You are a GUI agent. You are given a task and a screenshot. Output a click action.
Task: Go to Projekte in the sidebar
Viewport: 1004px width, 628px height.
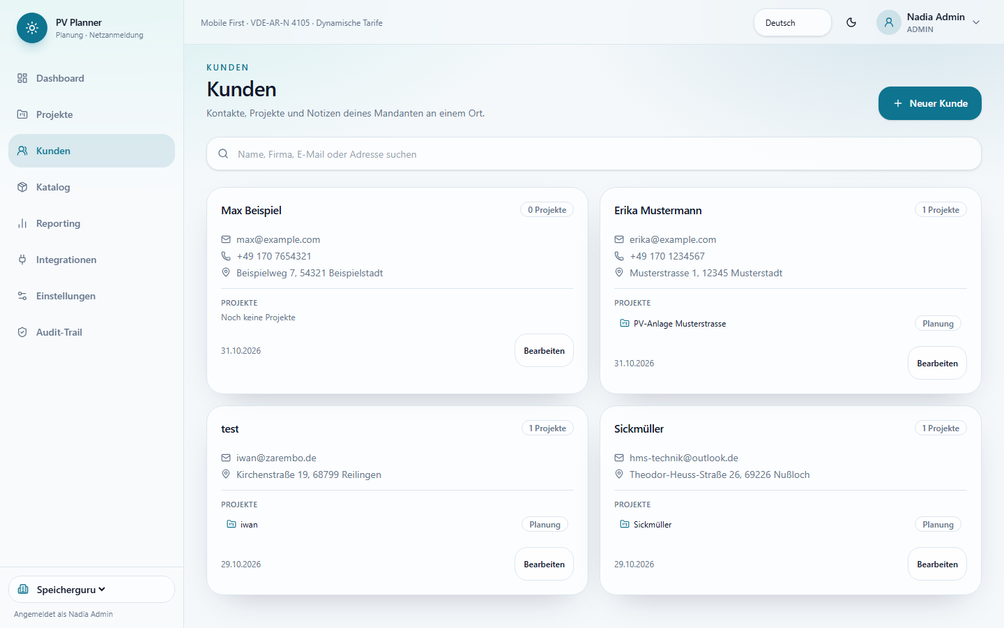91,114
